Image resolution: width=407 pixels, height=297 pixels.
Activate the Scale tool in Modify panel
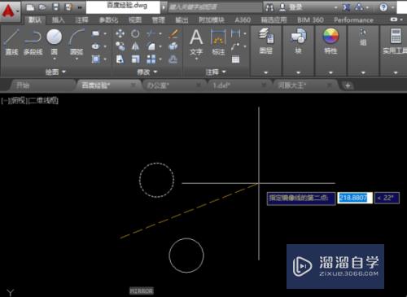coord(135,59)
